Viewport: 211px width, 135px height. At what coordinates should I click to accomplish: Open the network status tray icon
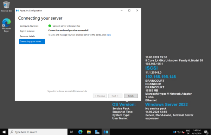(x=179, y=132)
